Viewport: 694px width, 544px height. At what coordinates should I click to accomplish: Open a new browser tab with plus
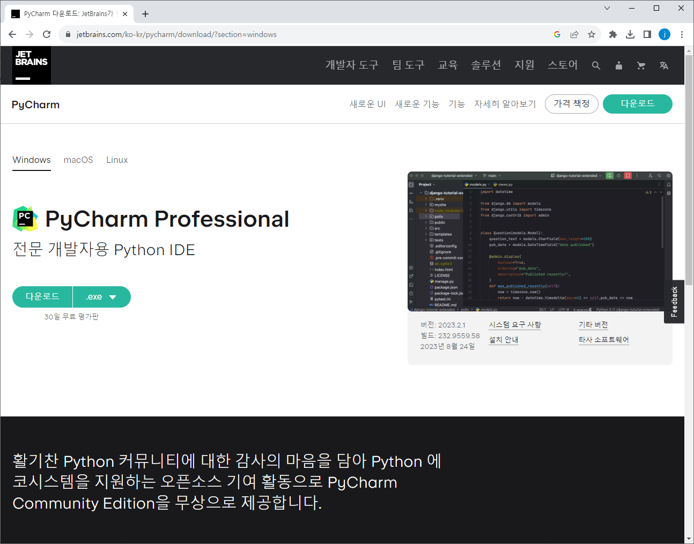click(145, 14)
